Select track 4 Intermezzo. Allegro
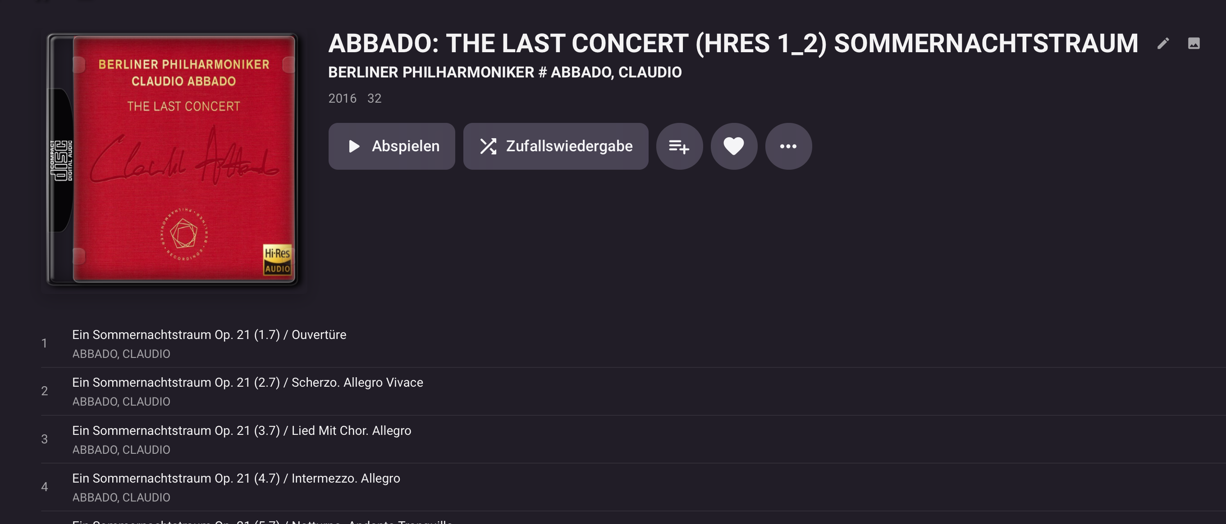This screenshot has height=524, width=1226. (236, 479)
